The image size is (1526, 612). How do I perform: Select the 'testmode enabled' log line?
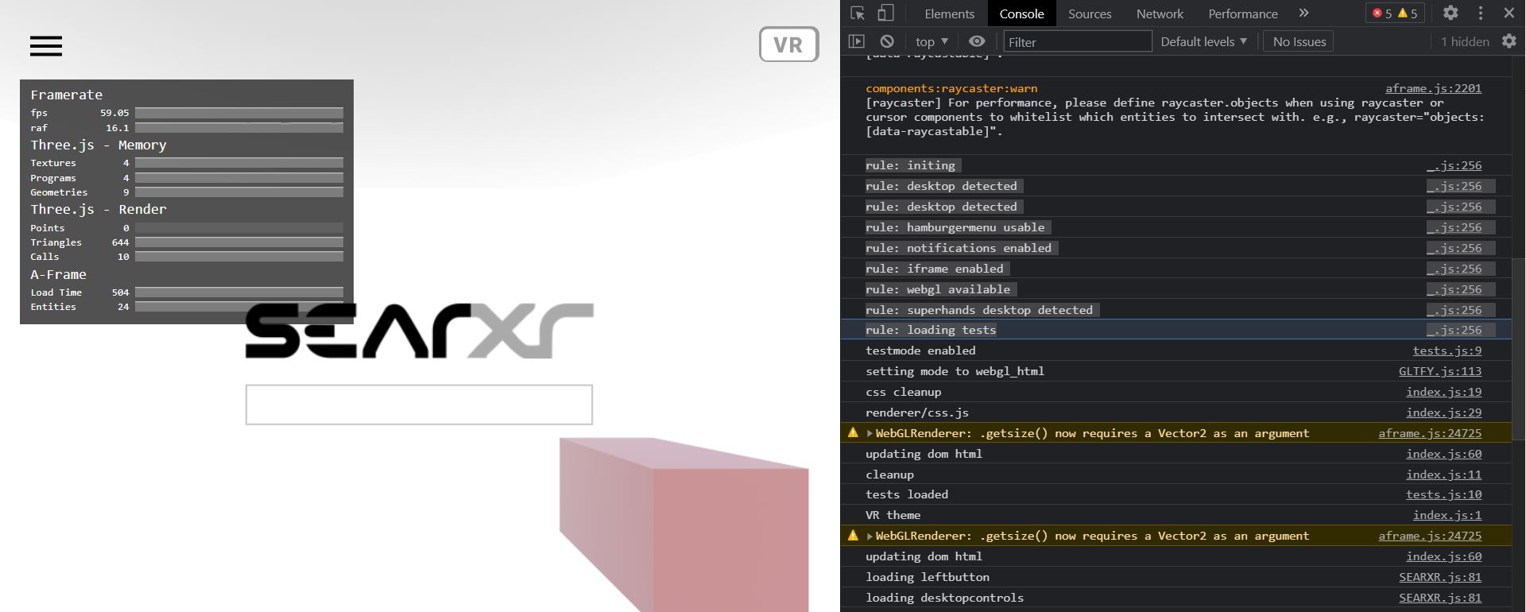pyautogui.click(x=1176, y=351)
